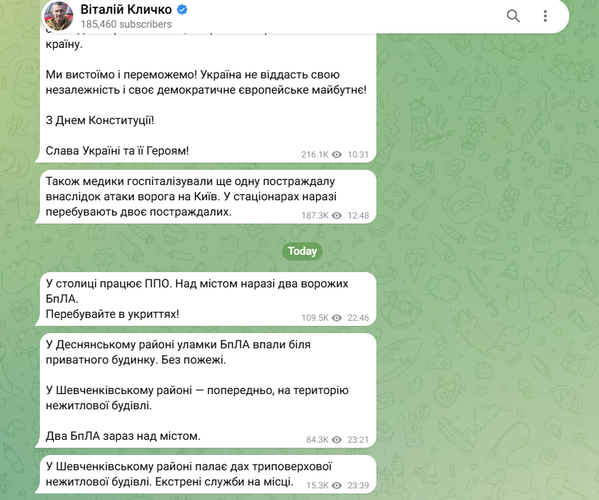Click the eye views icon on the 10:31 post

(336, 155)
